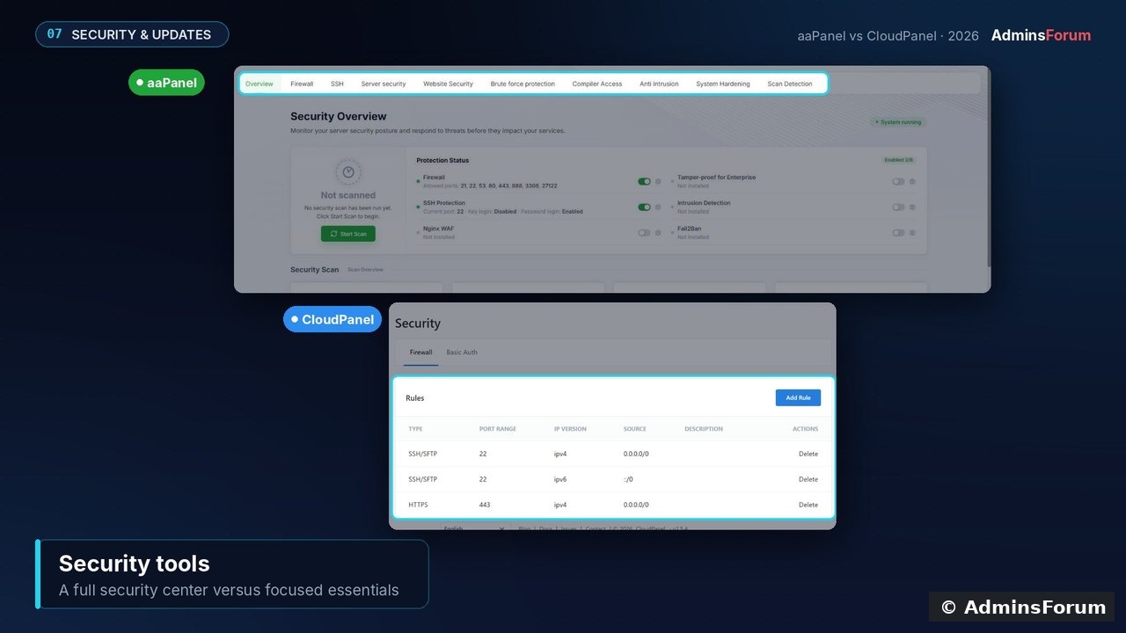This screenshot has height=633, width=1126.
Task: Open gear icon beside Fail2Ban
Action: coord(912,233)
